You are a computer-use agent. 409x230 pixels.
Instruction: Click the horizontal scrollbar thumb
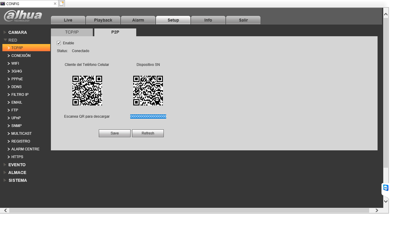point(189,211)
